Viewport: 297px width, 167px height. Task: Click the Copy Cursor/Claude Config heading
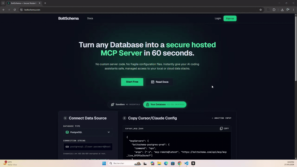(153, 118)
